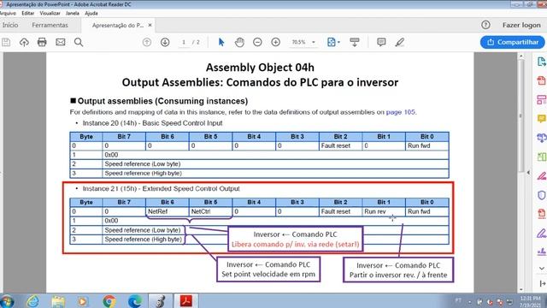Open Request signatures tool in sidebar
Viewport: 547px width, 308px height.
tap(541, 251)
